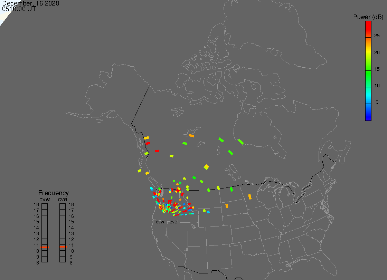Click the 12 label beside the cvw frequency bar

pos(36,239)
